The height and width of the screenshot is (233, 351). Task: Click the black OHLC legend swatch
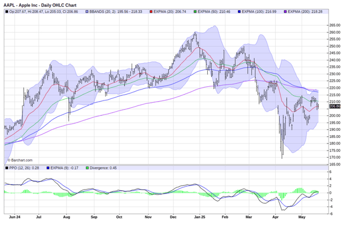tap(7, 12)
